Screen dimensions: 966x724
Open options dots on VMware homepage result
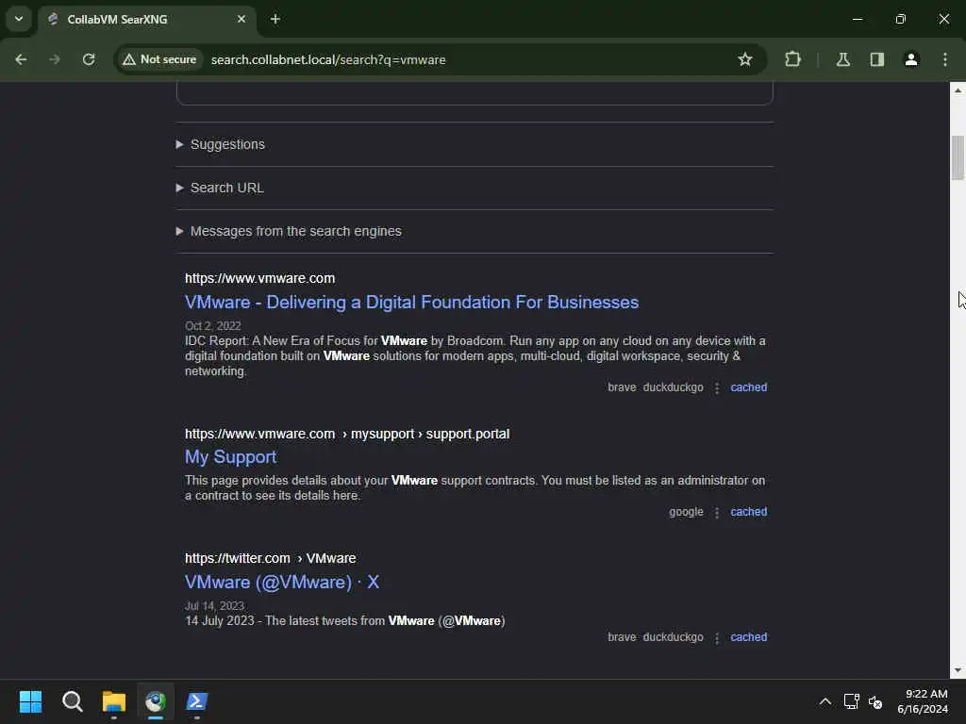click(717, 387)
